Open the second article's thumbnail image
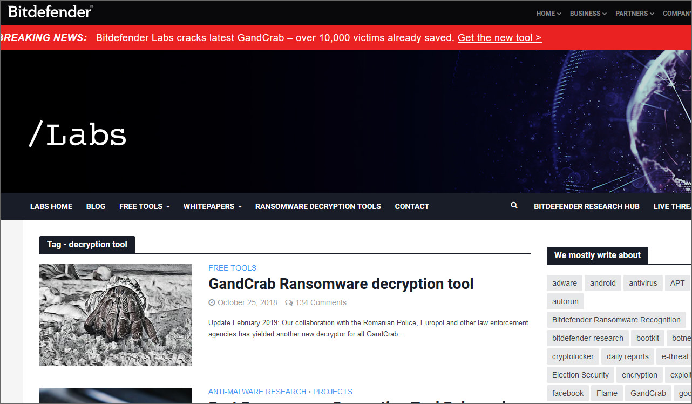 tap(116, 395)
